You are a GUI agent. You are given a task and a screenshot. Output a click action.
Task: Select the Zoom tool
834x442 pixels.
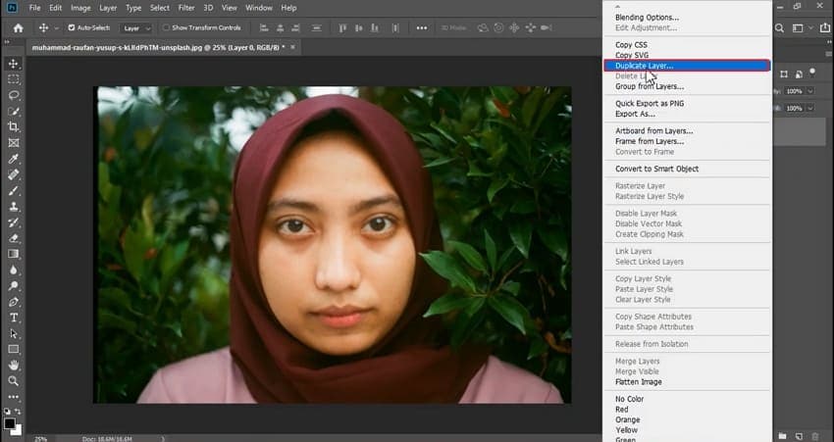[x=14, y=381]
